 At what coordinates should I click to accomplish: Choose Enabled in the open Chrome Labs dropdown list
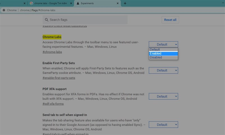[163, 53]
